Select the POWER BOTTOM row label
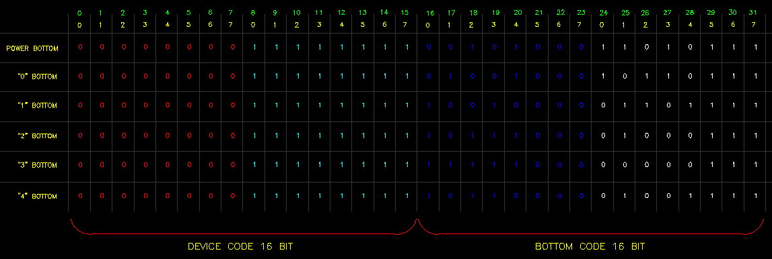 (32, 48)
